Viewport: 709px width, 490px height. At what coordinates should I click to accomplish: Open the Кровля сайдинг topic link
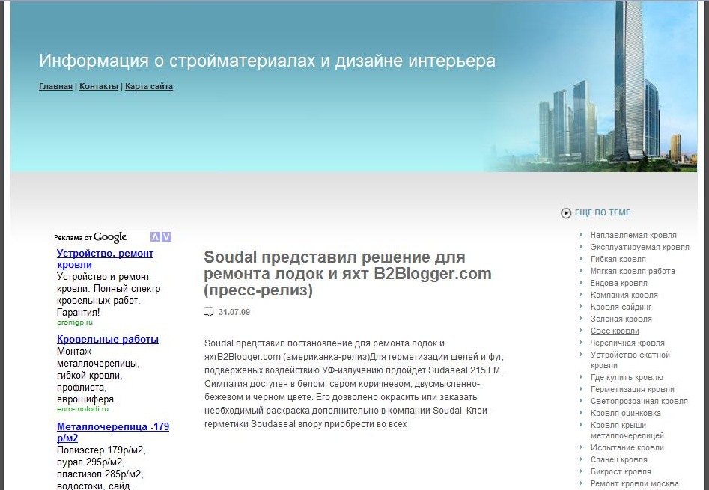621,307
